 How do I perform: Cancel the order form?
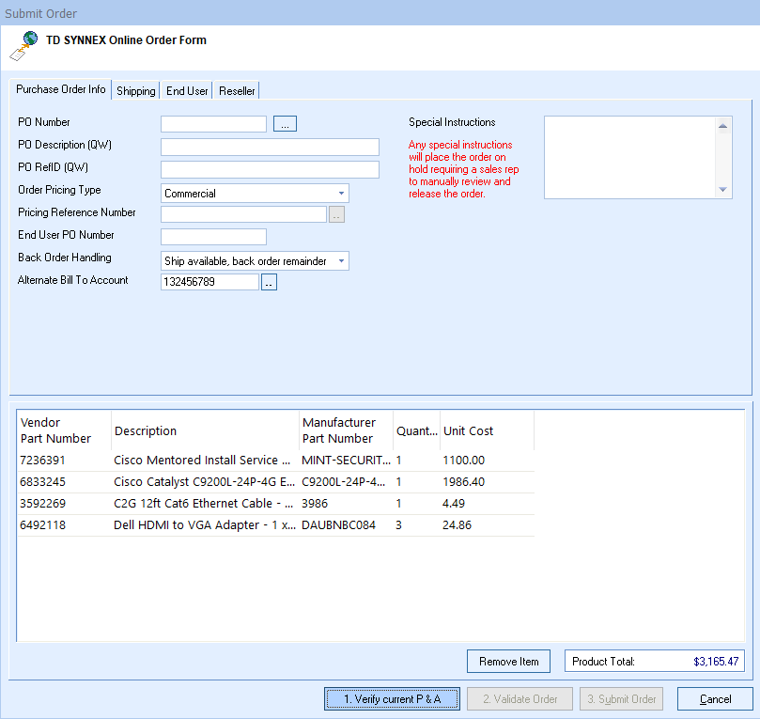point(715,699)
